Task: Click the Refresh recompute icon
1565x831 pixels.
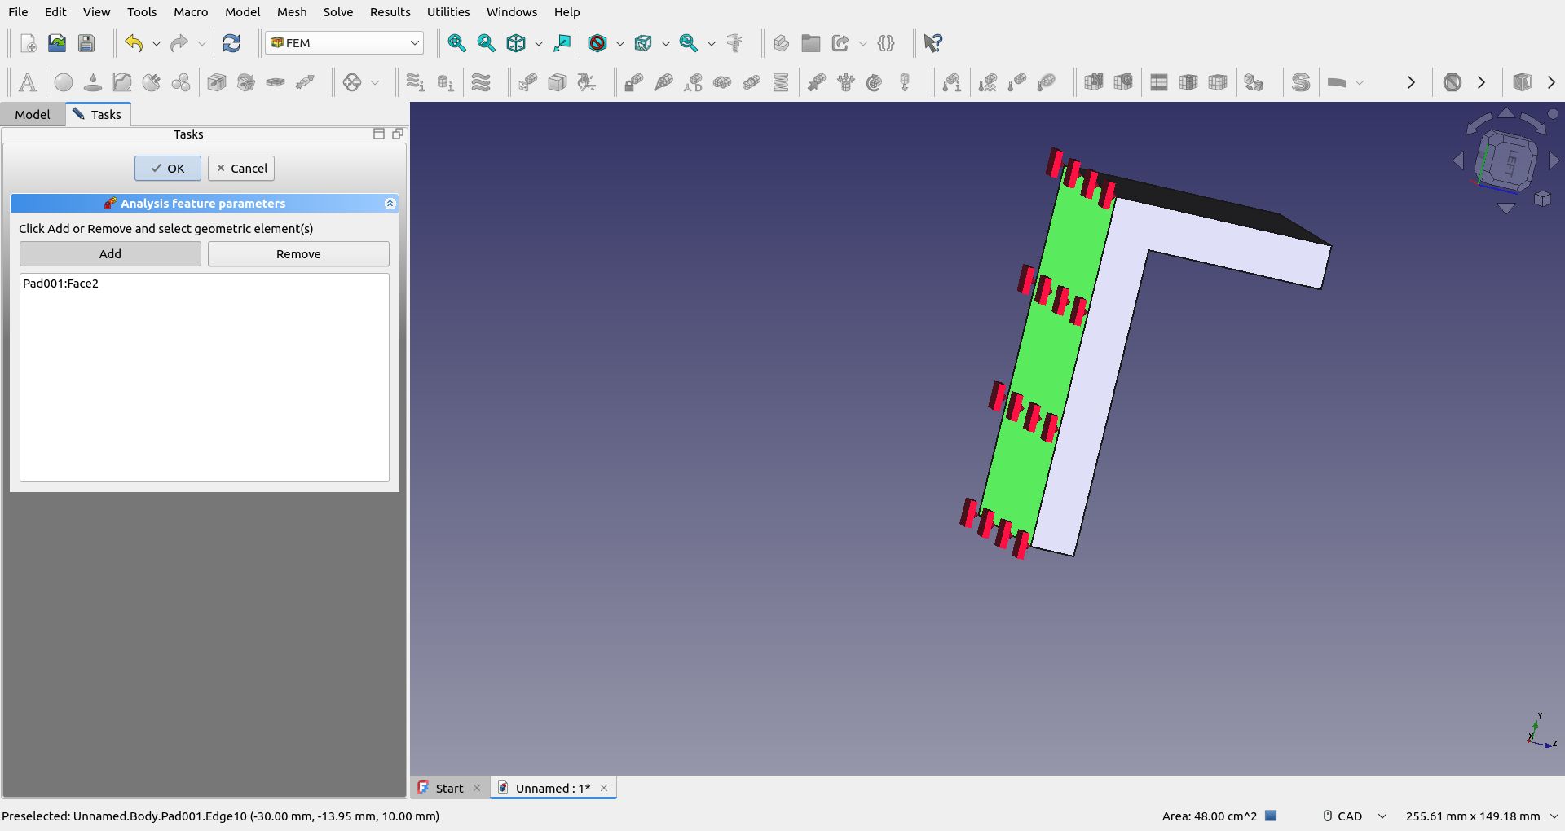Action: point(231,43)
